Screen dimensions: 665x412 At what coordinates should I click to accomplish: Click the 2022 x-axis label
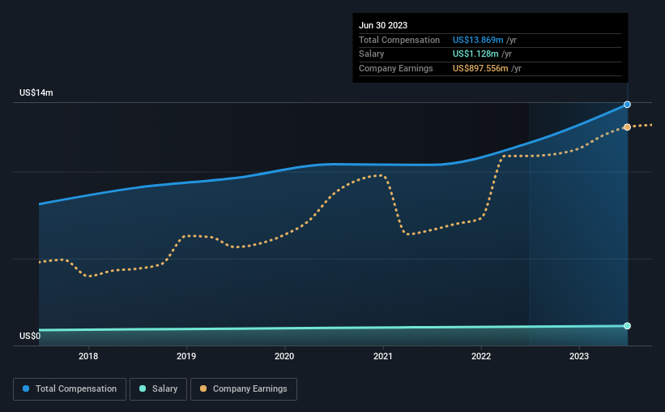click(481, 356)
